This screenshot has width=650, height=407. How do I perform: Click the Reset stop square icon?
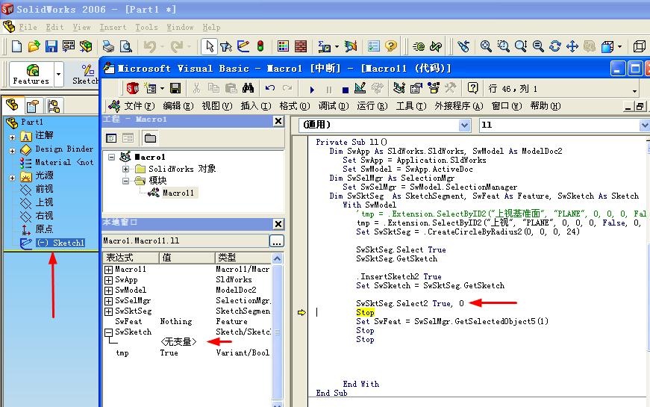click(x=346, y=90)
